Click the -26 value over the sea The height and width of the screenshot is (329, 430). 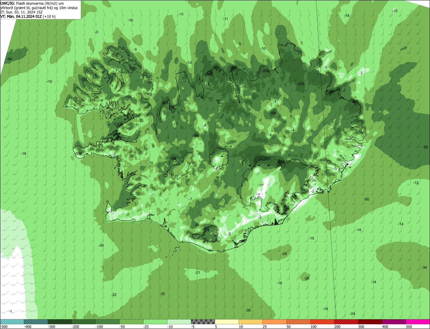click(306, 279)
